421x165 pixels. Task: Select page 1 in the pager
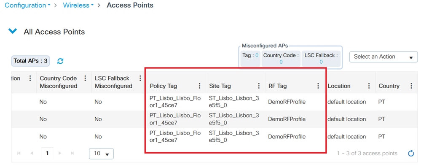47,154
